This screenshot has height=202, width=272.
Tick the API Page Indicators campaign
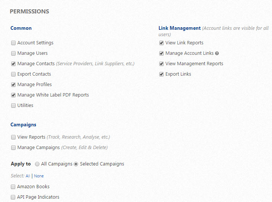point(13,197)
